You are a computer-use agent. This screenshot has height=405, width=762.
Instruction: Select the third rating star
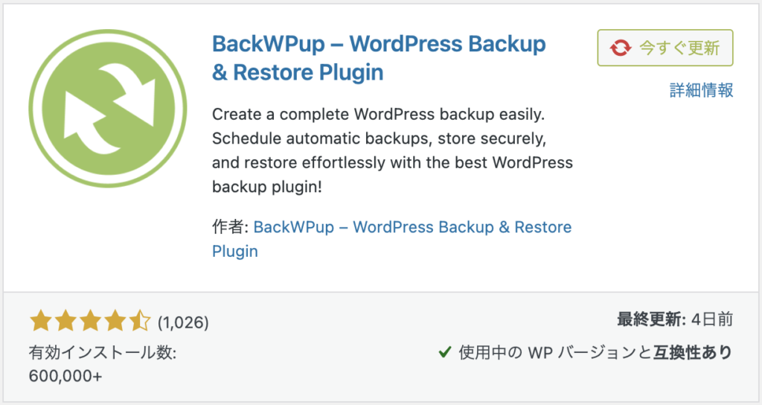(90, 322)
